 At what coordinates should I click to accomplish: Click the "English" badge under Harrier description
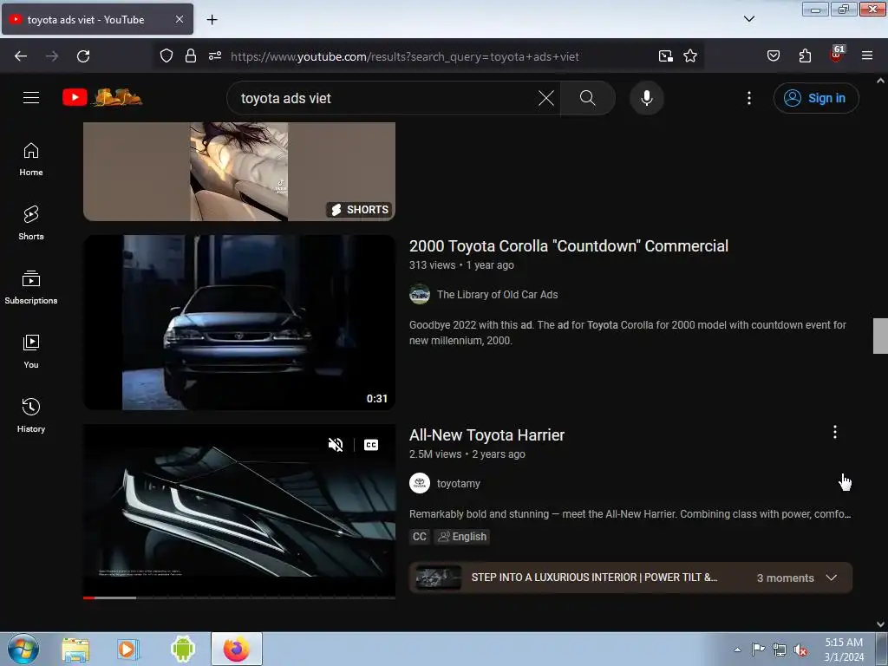(462, 536)
